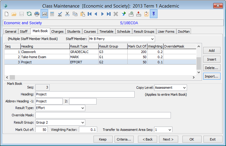Image resolution: width=226 pixels, height=146 pixels.
Task: Click the Insert button
Action: click(212, 59)
